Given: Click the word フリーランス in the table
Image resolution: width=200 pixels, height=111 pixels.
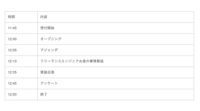Looking at the screenshot, I should click(x=51, y=61).
